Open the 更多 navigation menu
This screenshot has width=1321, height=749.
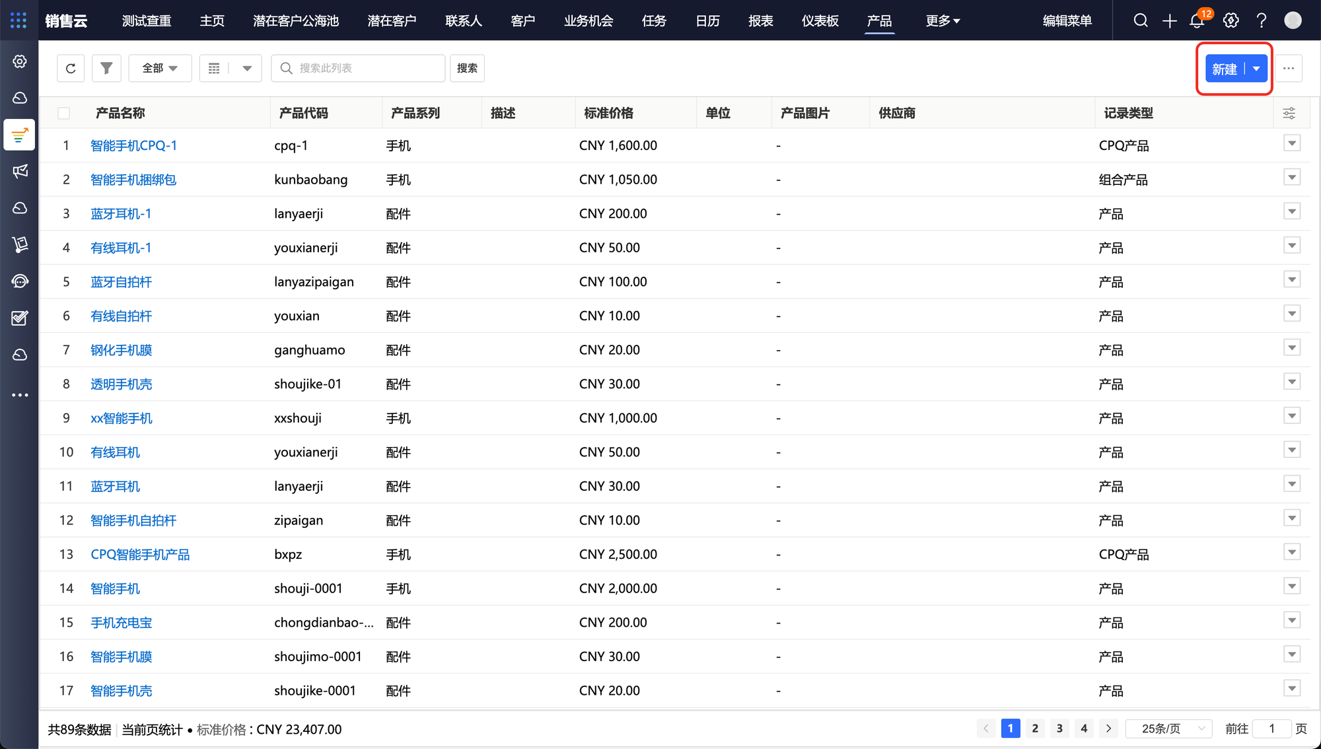pyautogui.click(x=942, y=20)
